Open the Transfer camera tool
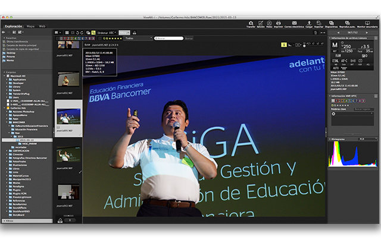 pos(251,24)
